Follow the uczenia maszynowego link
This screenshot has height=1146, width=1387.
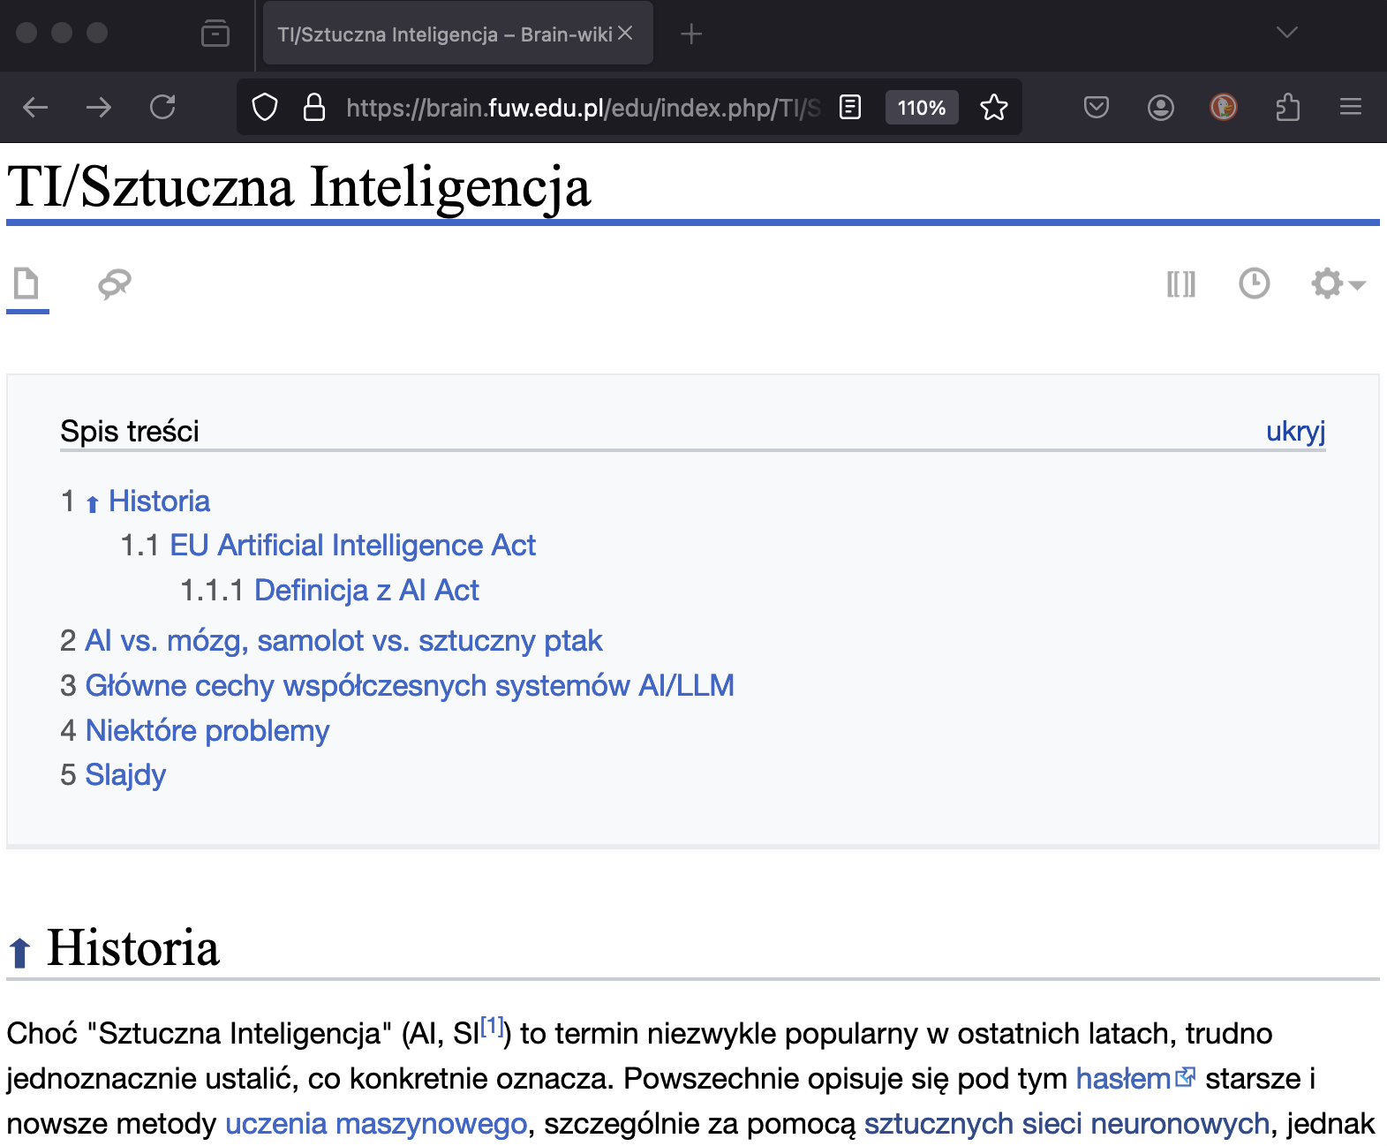(376, 1124)
